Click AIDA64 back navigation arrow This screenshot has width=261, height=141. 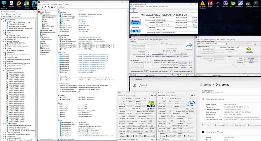coord(39,7)
